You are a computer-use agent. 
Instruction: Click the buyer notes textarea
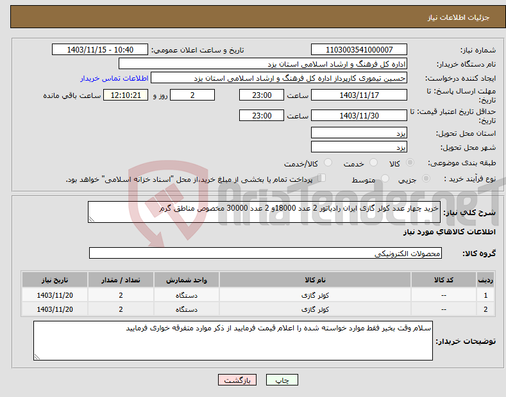pos(233,341)
